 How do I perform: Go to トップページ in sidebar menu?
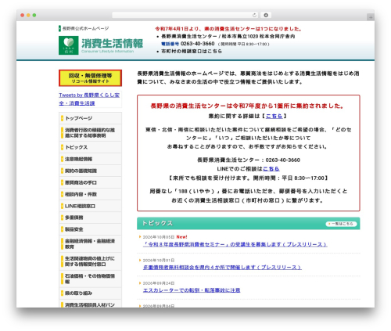[x=90, y=118]
